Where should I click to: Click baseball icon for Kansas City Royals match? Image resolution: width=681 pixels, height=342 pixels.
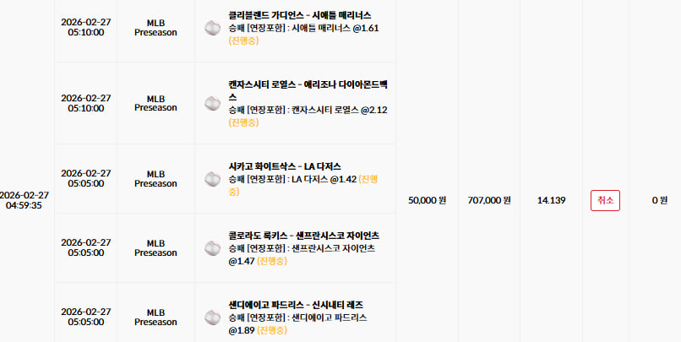tap(212, 103)
